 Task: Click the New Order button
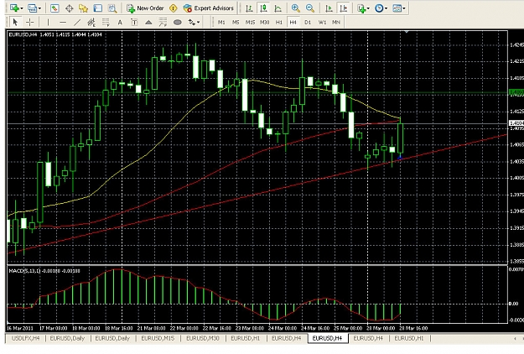tap(145, 8)
